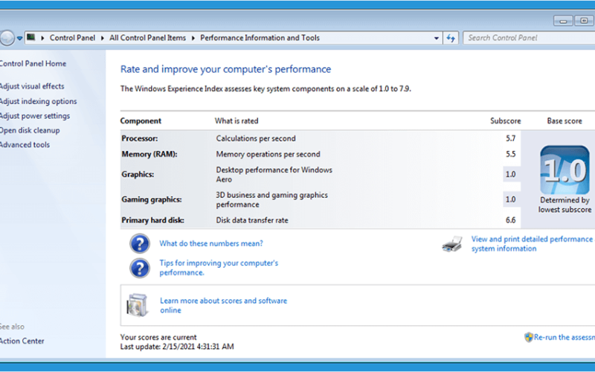Click 'Calculations per second' description

[x=256, y=138]
